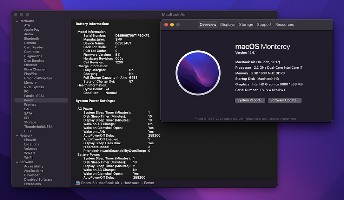Select USB in the sidebar
Viewport: 344px width, 200px height.
click(27, 131)
